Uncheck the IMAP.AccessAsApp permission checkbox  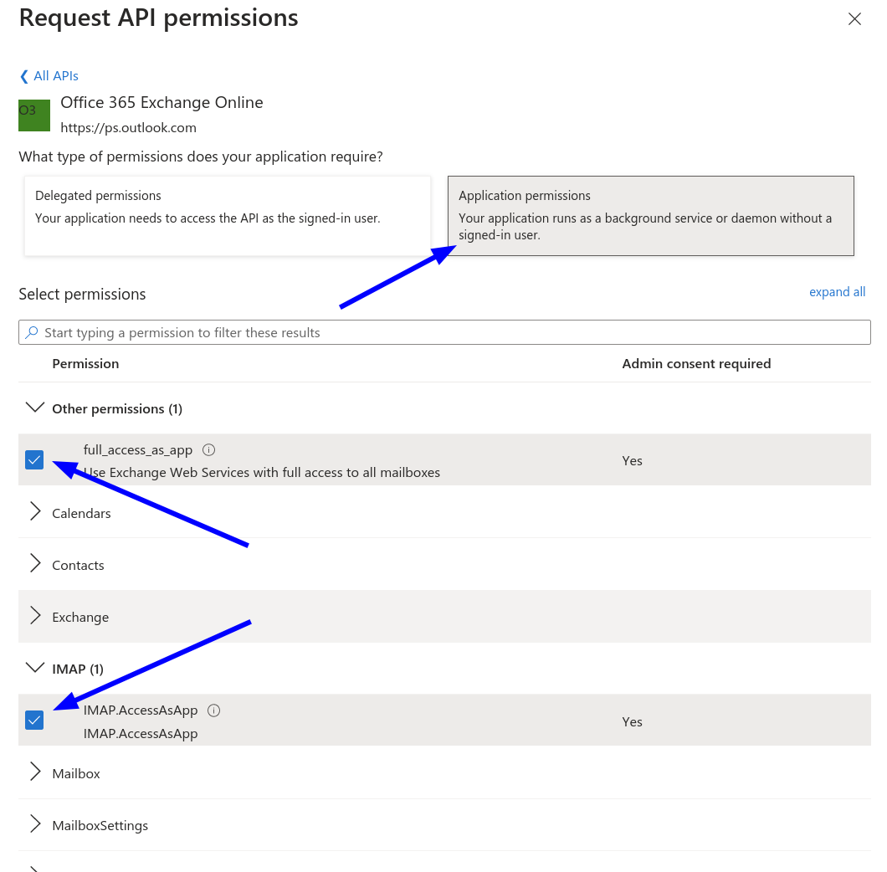point(34,720)
